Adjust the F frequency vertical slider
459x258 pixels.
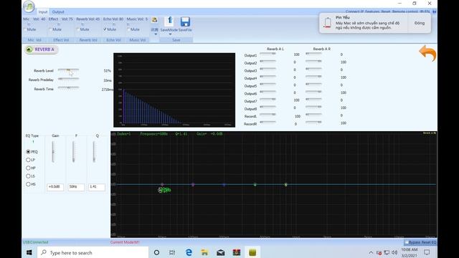coord(73,152)
